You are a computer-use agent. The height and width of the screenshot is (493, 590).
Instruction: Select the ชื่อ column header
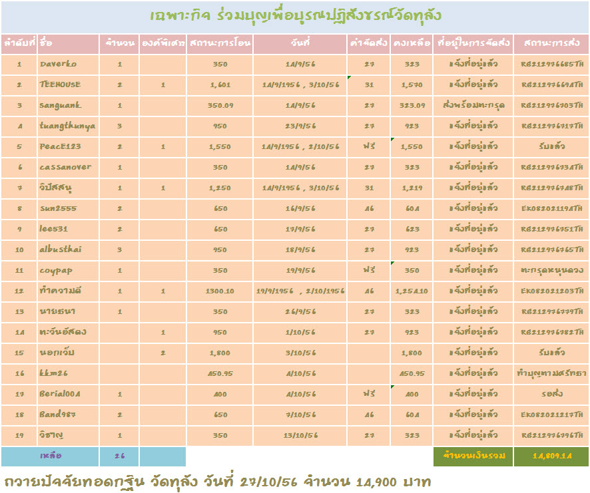click(x=68, y=43)
